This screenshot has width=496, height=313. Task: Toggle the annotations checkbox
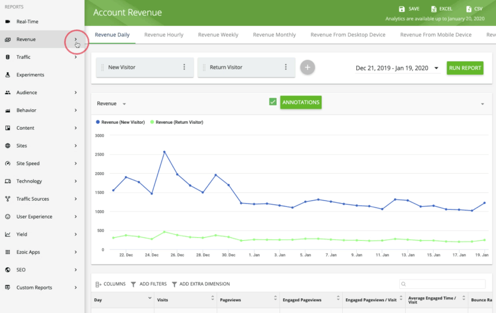pos(273,102)
